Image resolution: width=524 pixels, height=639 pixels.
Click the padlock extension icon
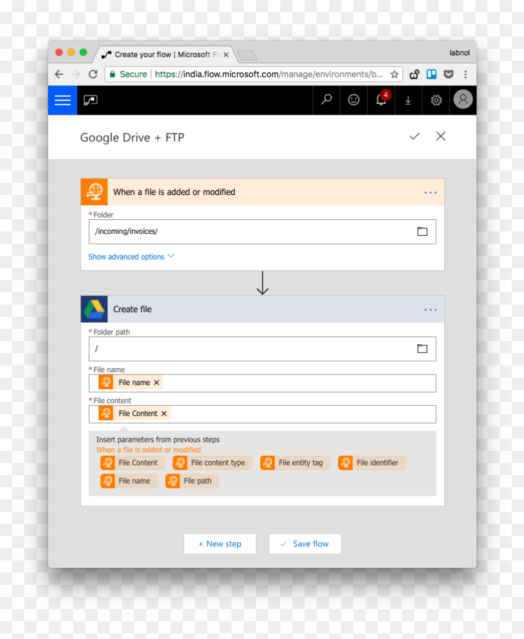414,74
